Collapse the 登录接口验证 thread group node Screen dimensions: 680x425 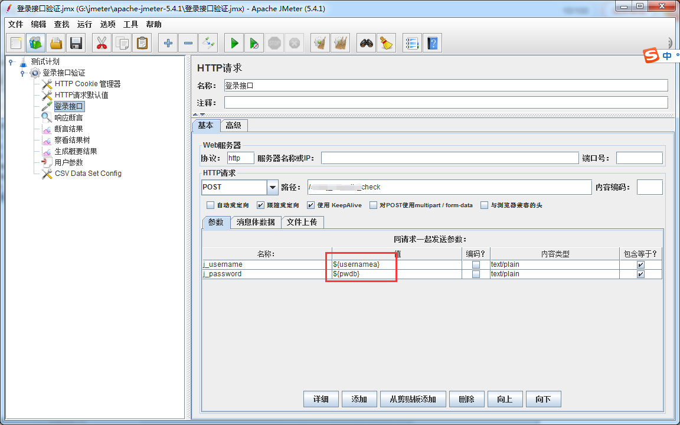[x=22, y=73]
